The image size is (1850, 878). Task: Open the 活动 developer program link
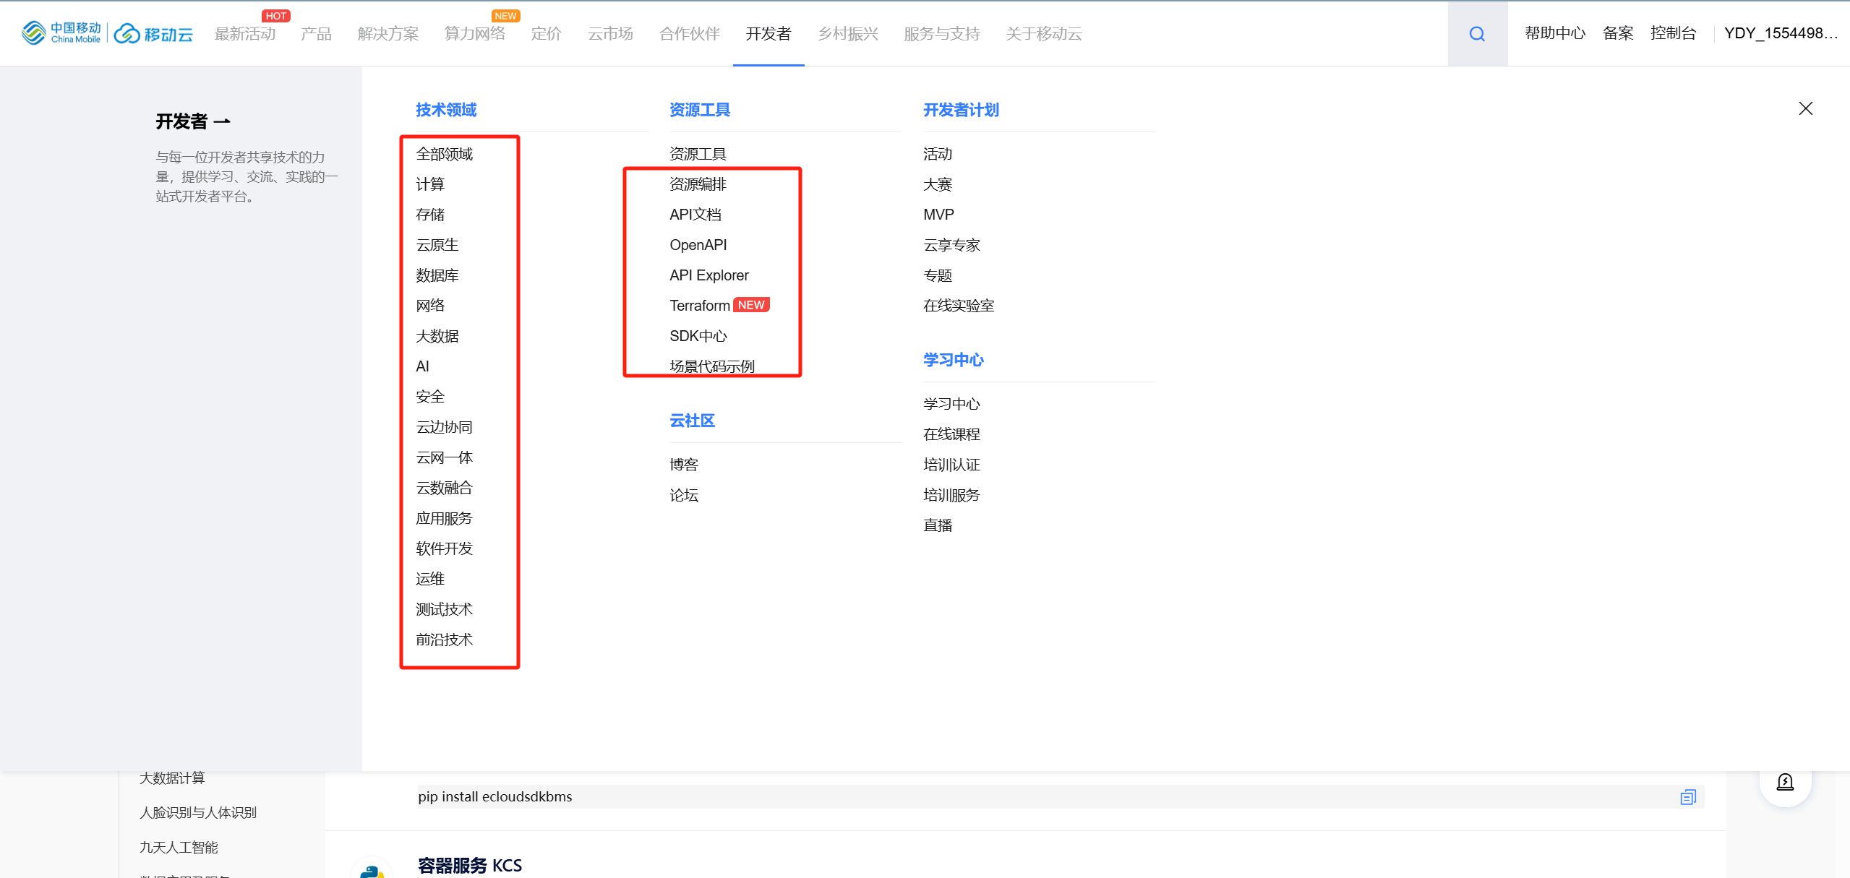point(938,154)
